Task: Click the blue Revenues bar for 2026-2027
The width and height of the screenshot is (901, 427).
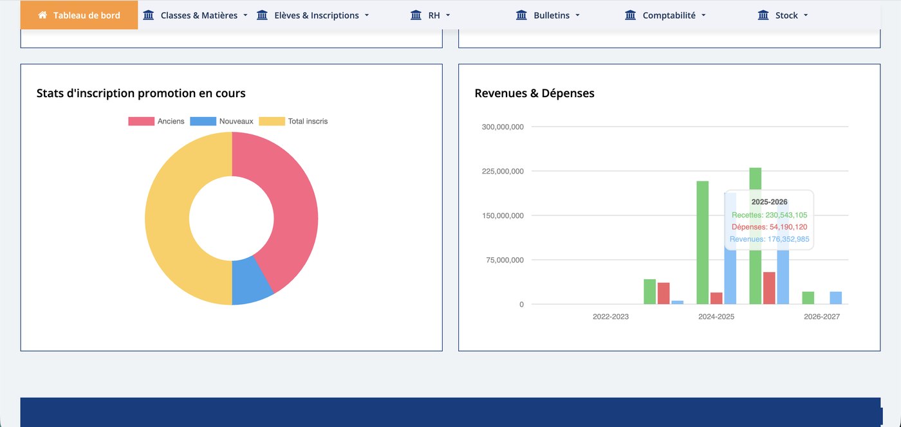Action: (x=835, y=298)
